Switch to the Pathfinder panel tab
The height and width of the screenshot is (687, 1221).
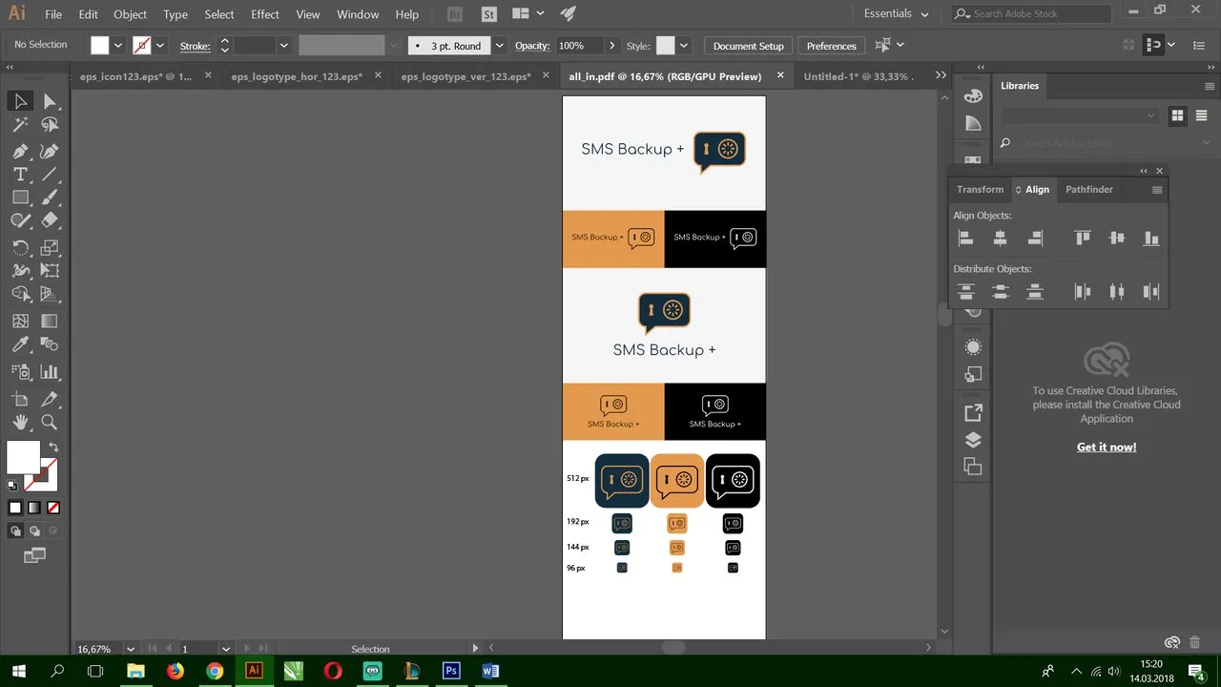pyautogui.click(x=1089, y=190)
